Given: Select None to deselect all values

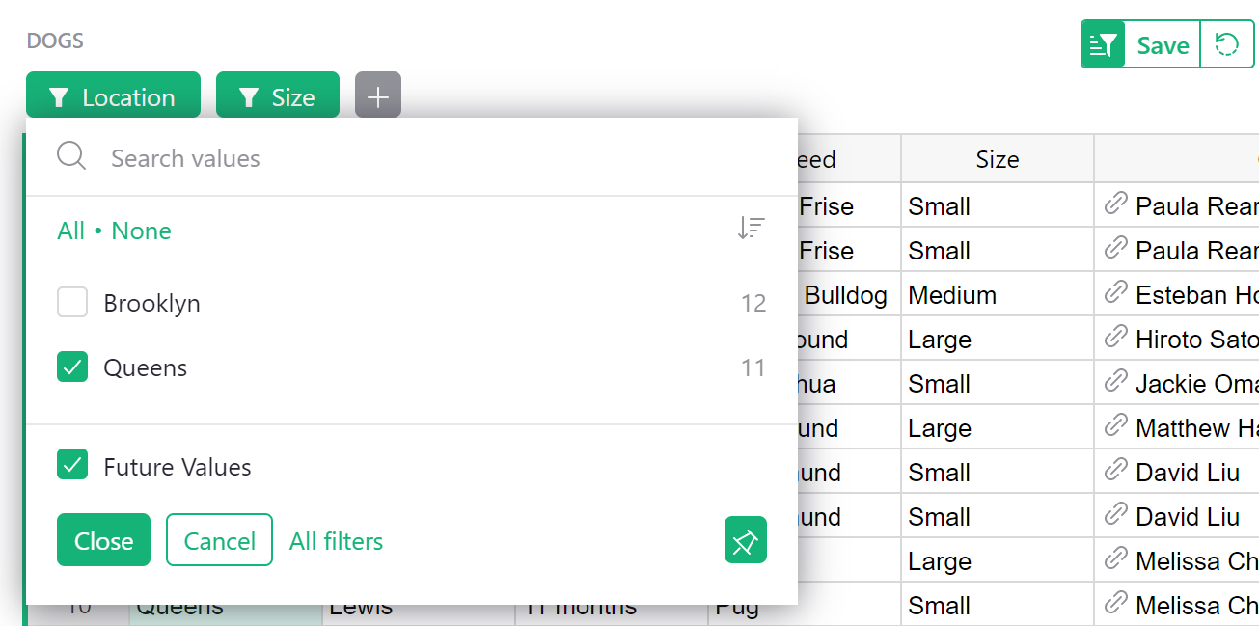Looking at the screenshot, I should 141,231.
